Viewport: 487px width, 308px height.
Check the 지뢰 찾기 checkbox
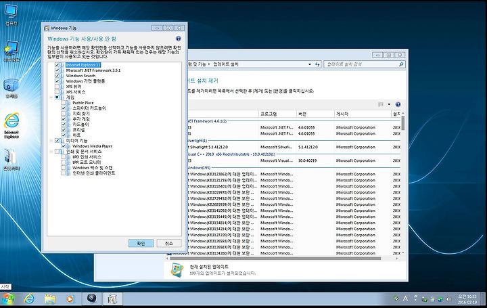point(64,114)
